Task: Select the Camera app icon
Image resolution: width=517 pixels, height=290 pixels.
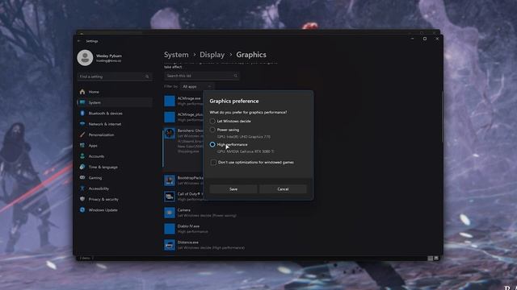Action: 170,213
